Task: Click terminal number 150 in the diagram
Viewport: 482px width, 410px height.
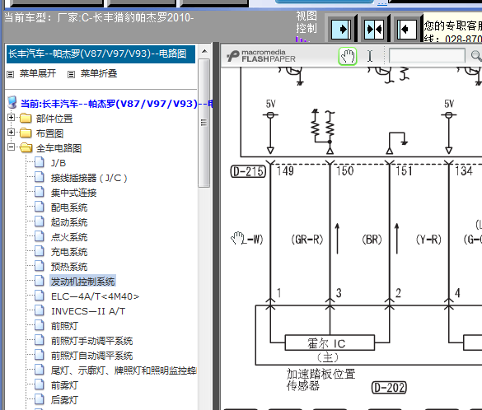Action: click(x=345, y=171)
